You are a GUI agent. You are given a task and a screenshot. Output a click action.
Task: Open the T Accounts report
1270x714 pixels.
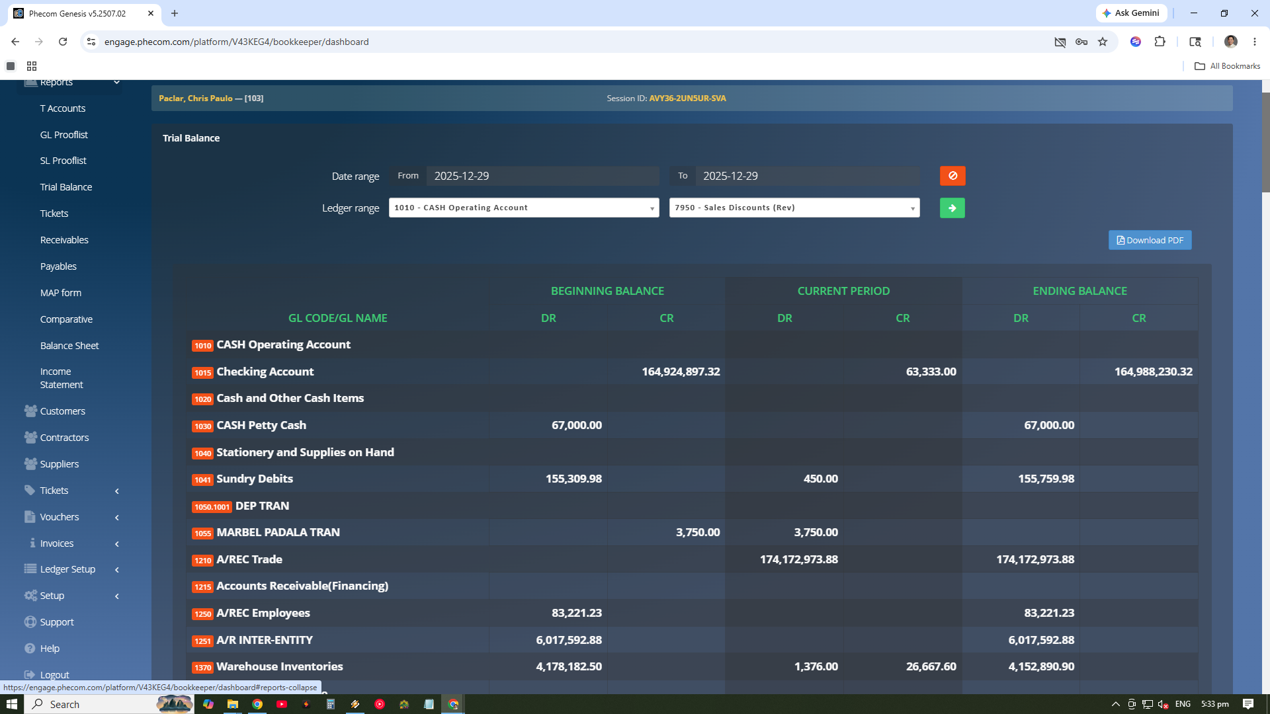[x=63, y=108]
